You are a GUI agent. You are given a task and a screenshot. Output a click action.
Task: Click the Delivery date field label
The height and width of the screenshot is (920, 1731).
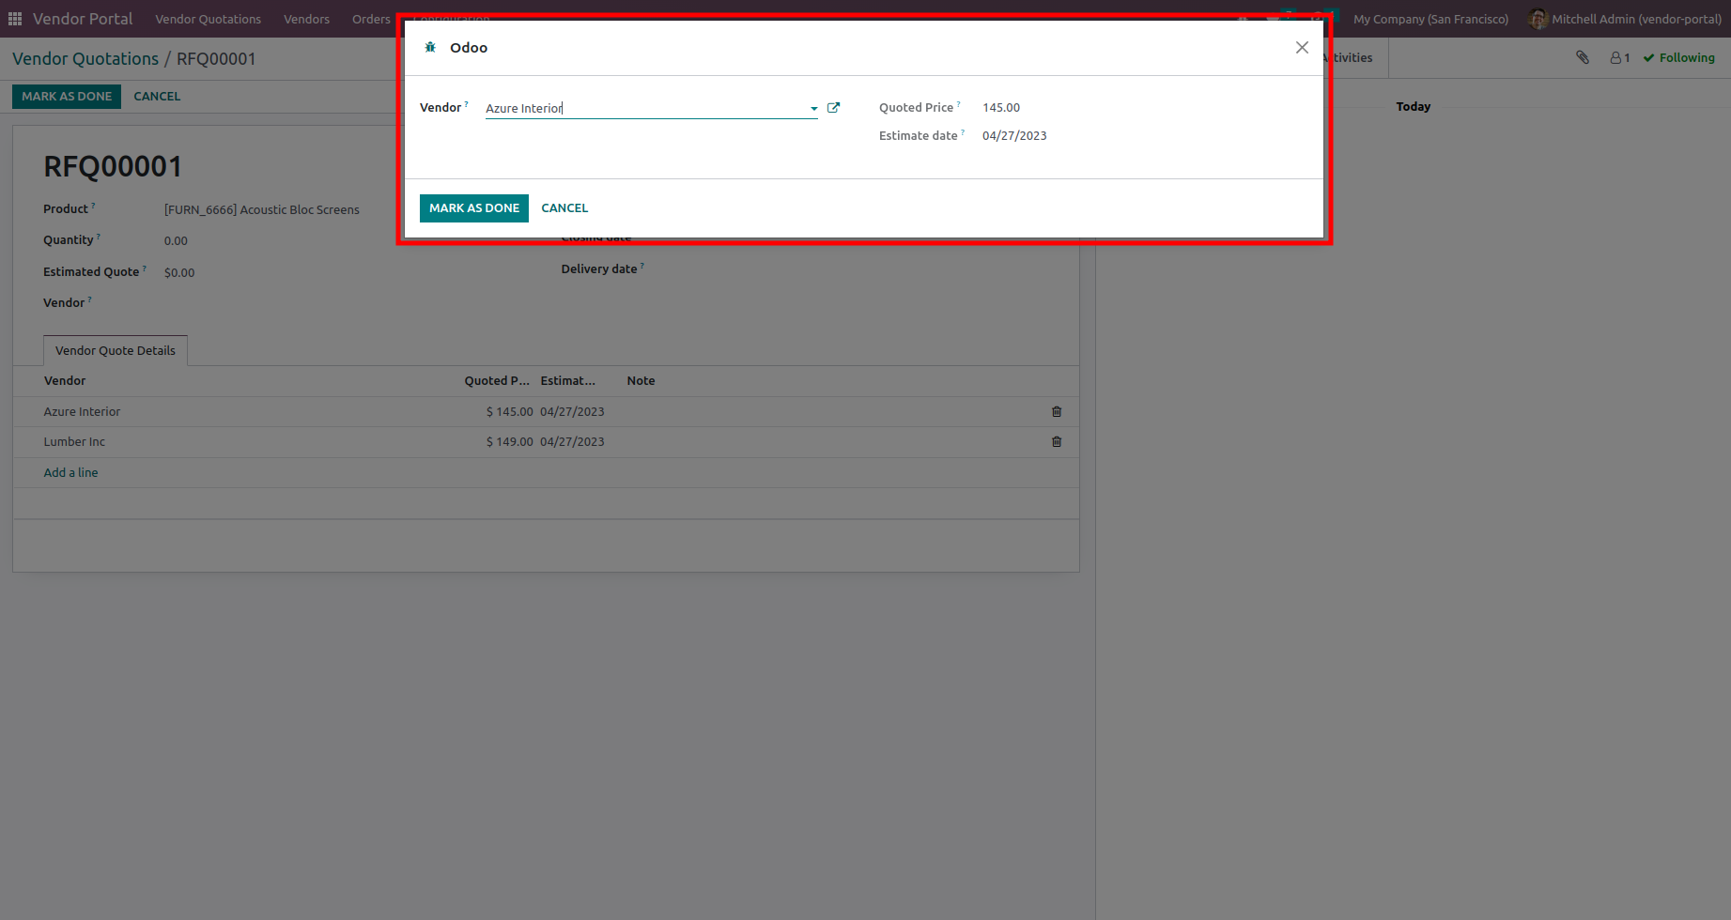(x=599, y=269)
